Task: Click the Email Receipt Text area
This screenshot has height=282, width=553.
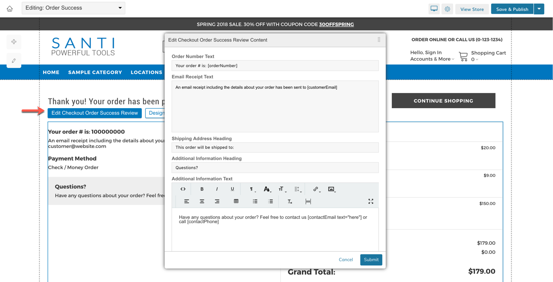Action: 275,106
